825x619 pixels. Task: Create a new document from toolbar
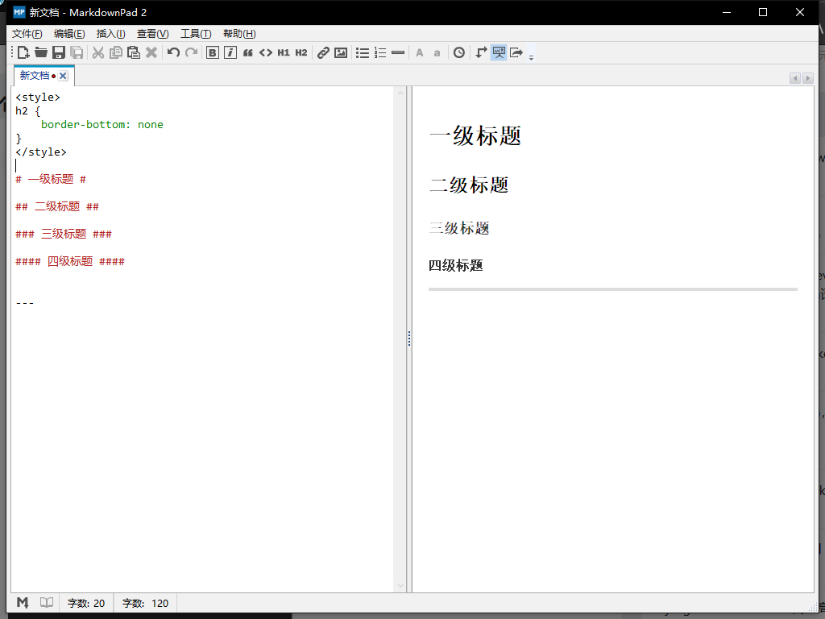[23, 53]
